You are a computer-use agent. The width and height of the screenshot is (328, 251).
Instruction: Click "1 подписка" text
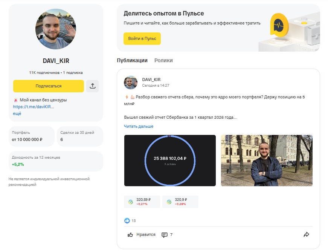pyautogui.click(x=73, y=73)
